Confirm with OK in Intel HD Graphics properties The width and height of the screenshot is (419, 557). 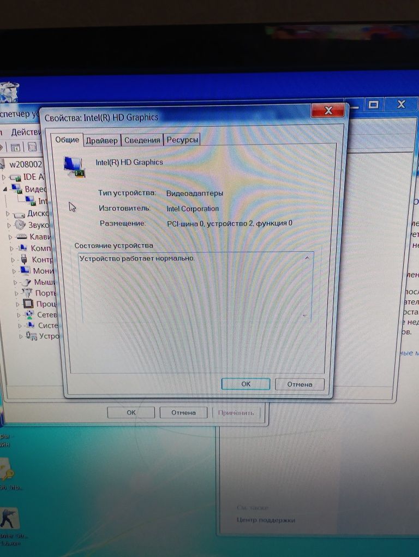pyautogui.click(x=246, y=384)
